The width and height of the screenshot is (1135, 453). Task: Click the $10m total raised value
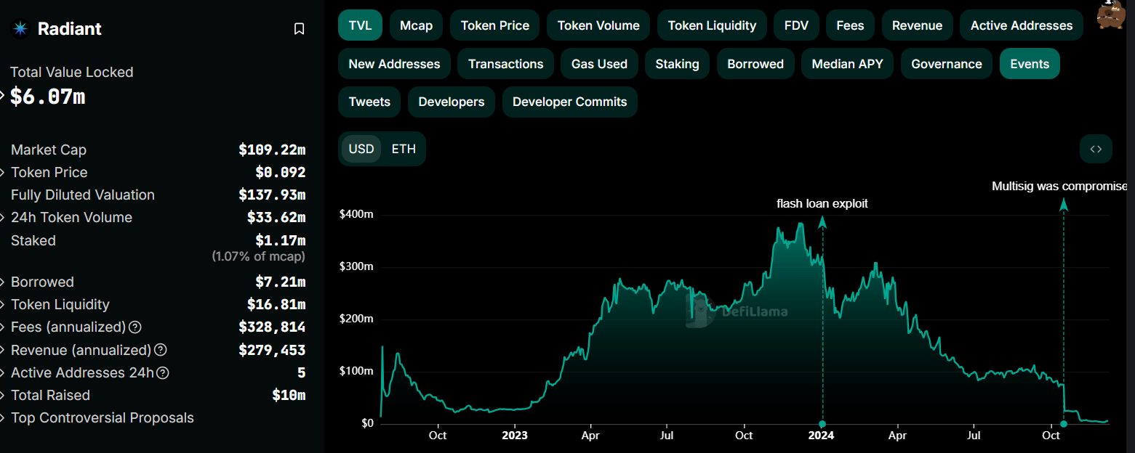tap(289, 396)
